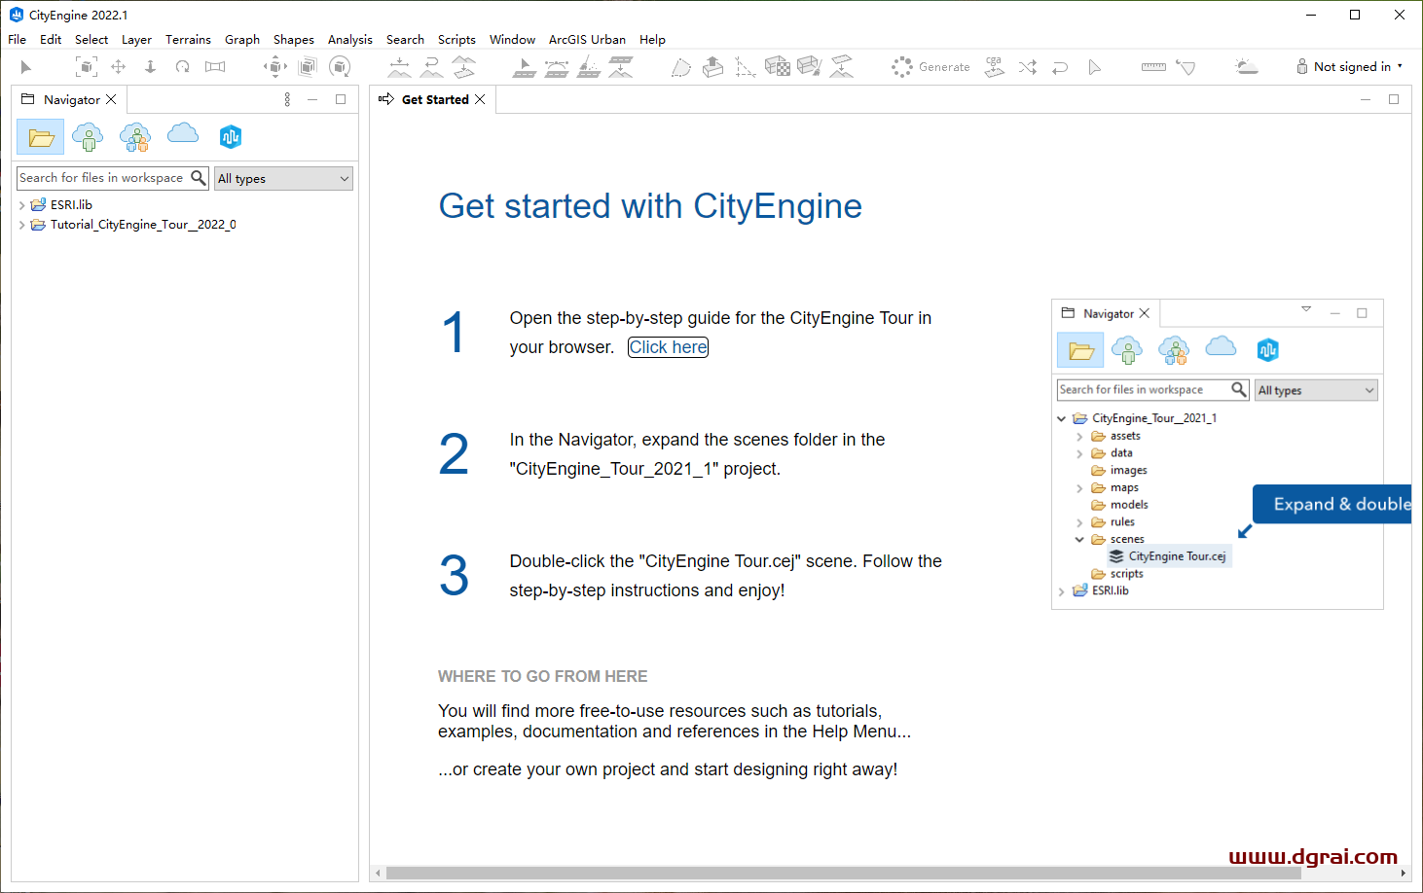Open ArcGIS Online cloud icon in Navigator
Screen dimensions: 1423x893
click(x=183, y=133)
